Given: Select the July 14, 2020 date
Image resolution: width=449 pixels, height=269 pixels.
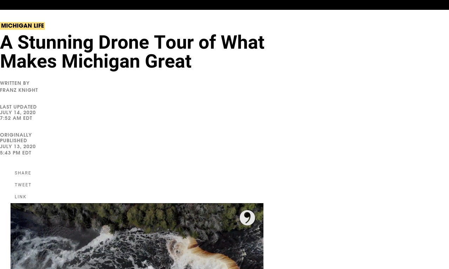Looking at the screenshot, I should click(x=18, y=113).
